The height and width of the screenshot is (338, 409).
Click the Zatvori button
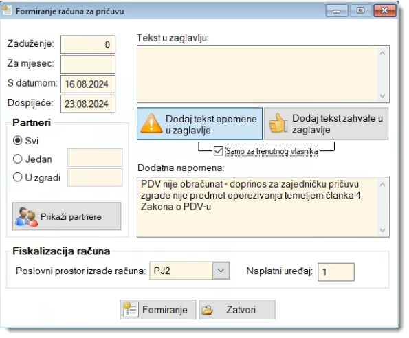237,310
